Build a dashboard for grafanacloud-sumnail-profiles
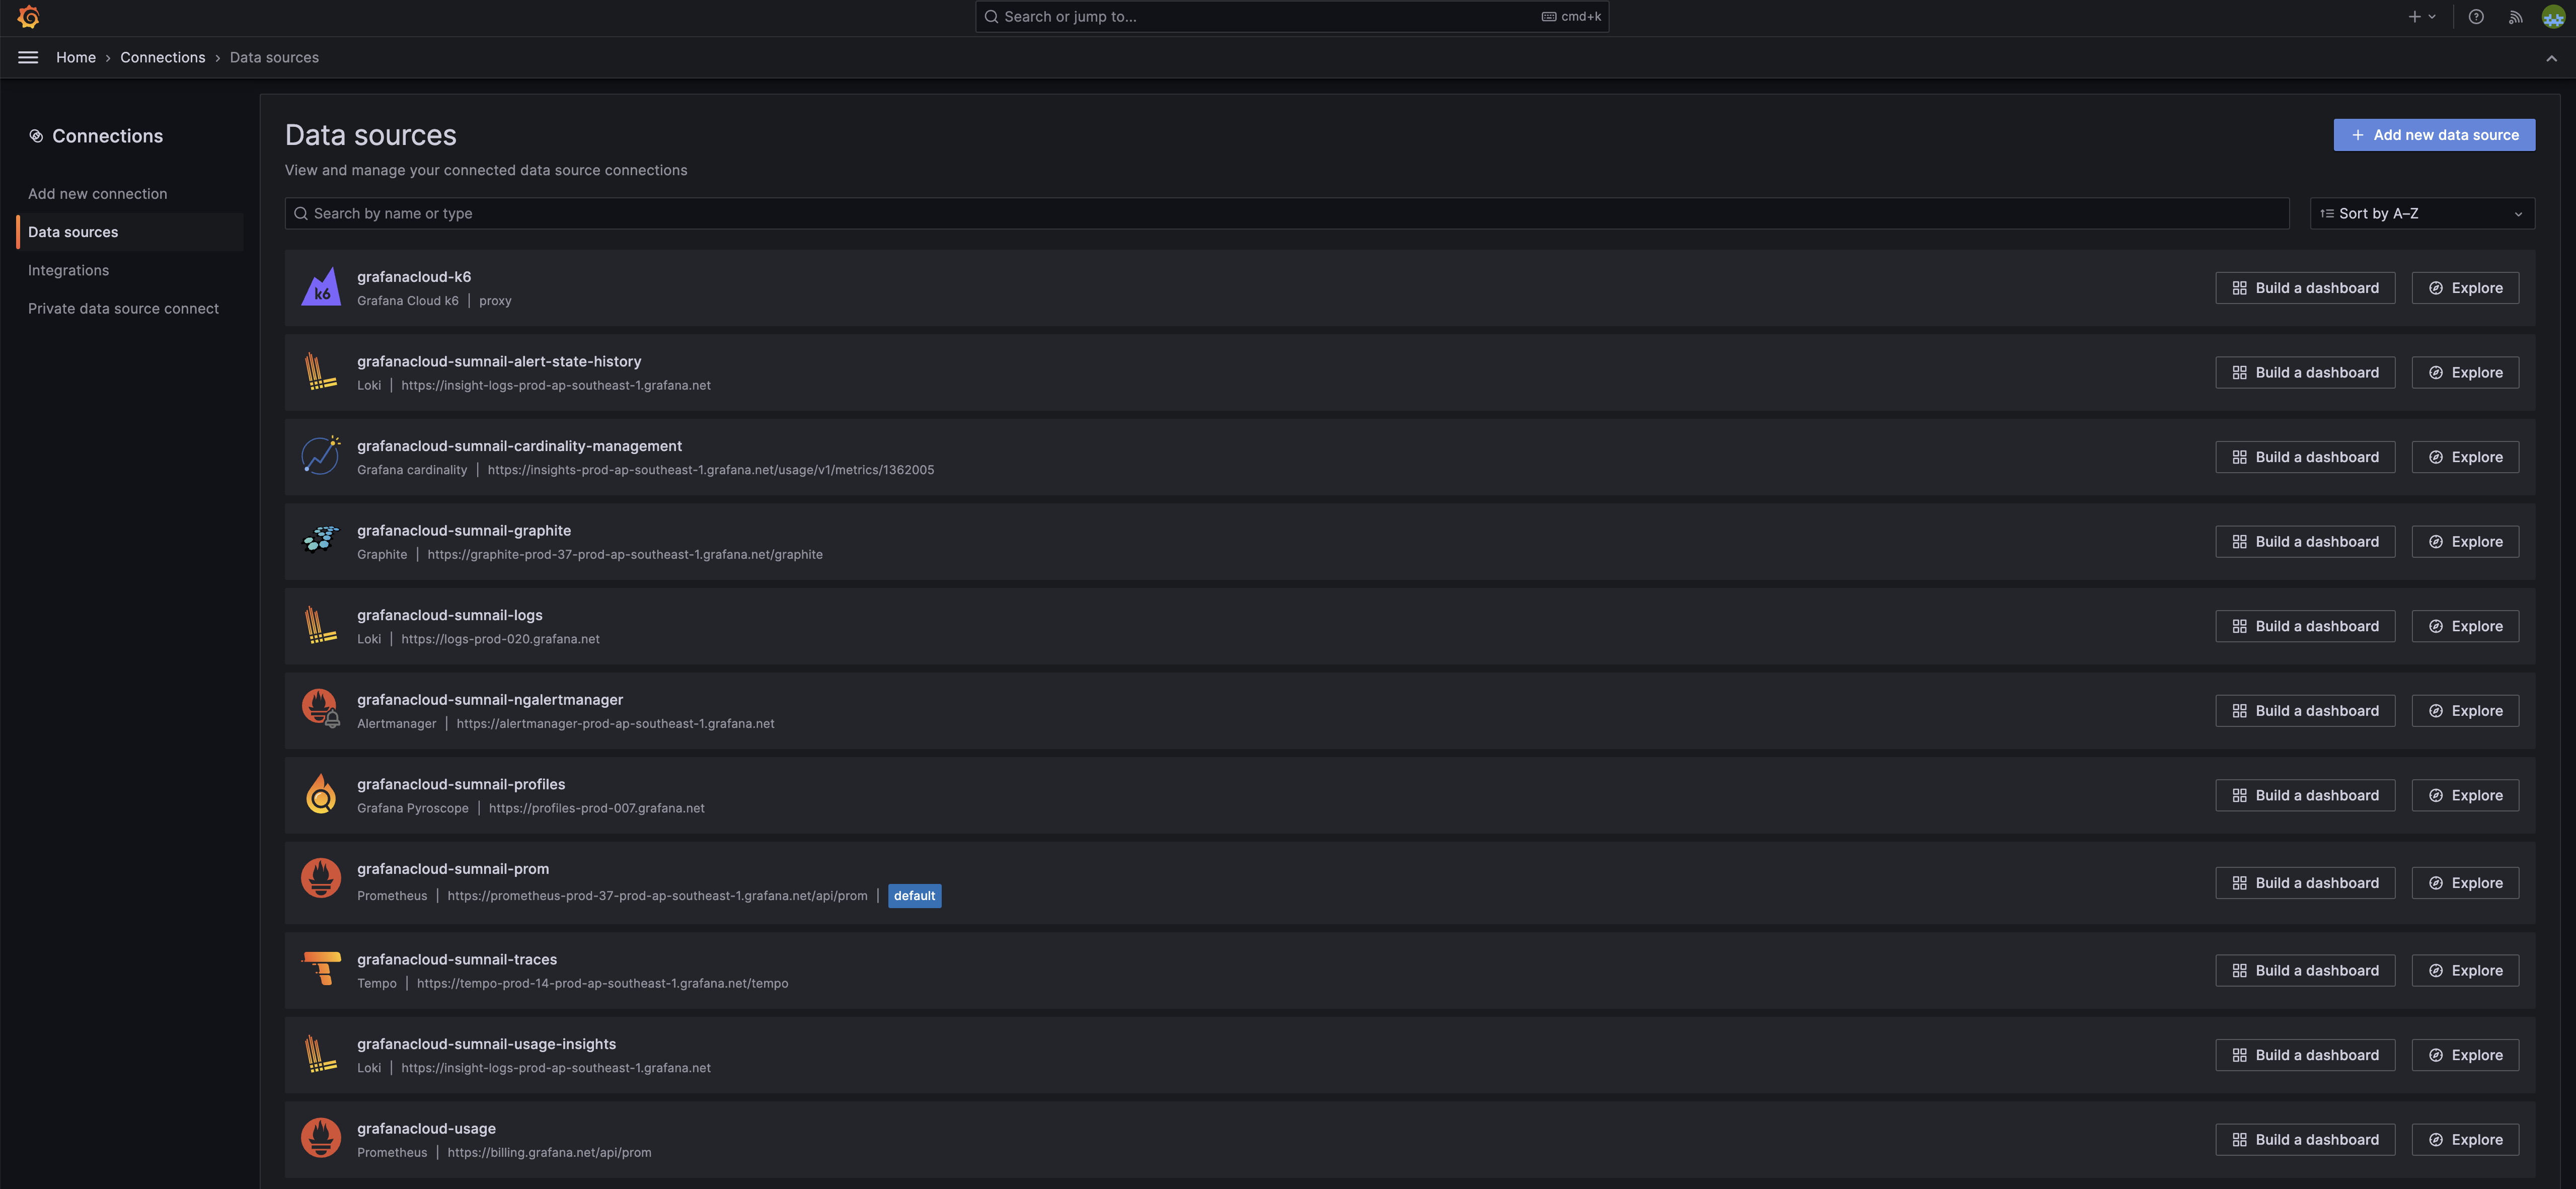Screen dimensions: 2576x1189 click(x=2305, y=795)
